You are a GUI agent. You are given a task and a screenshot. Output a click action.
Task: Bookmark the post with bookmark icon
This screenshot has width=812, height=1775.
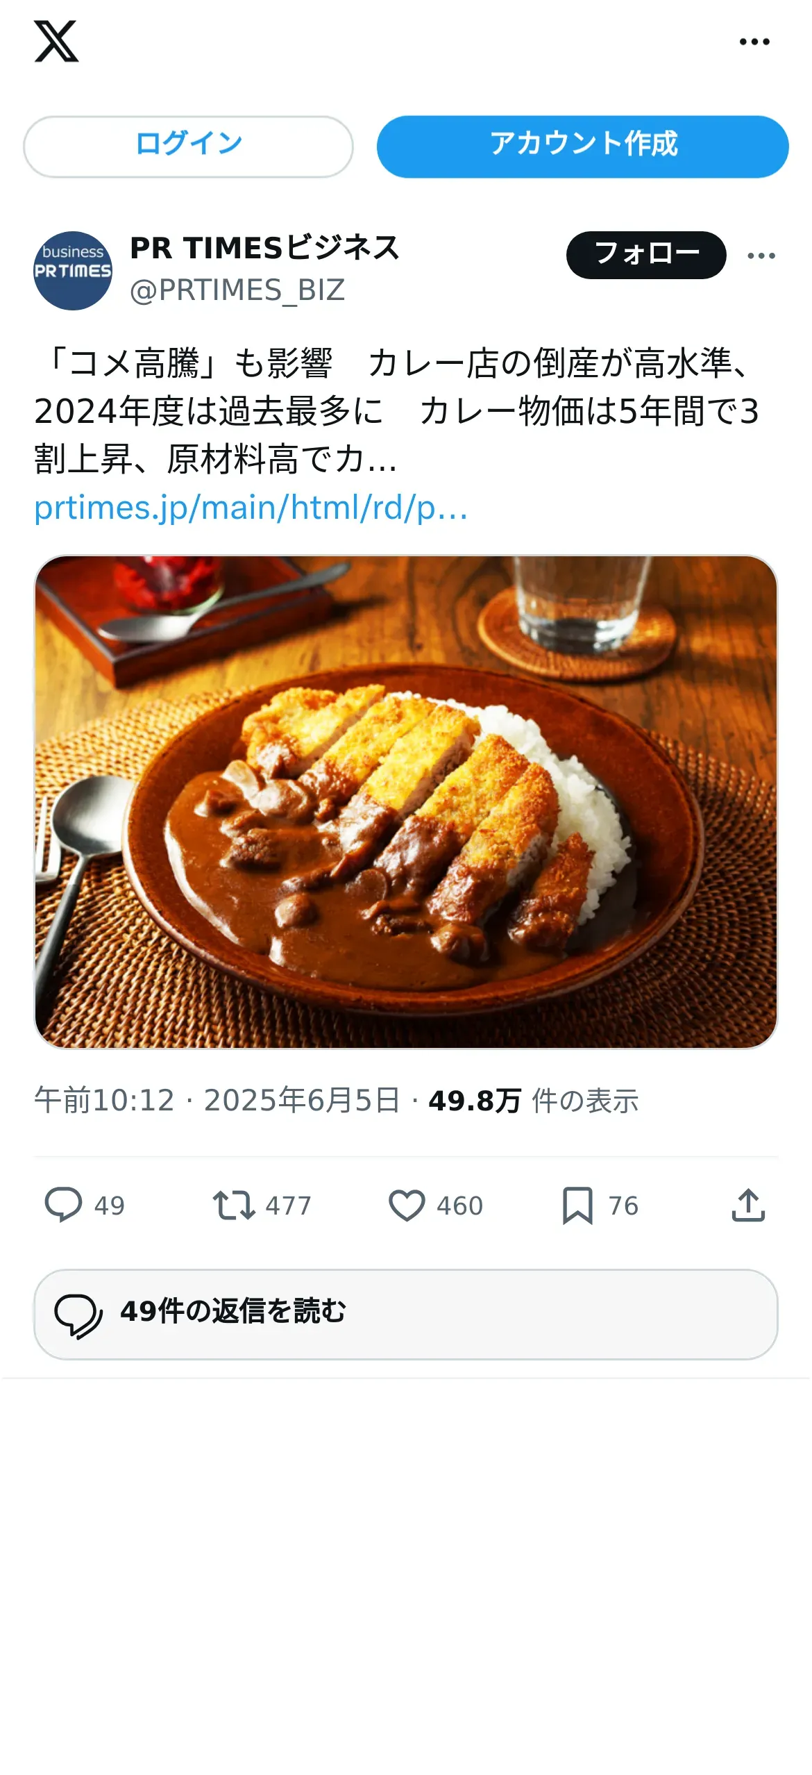(x=577, y=1205)
